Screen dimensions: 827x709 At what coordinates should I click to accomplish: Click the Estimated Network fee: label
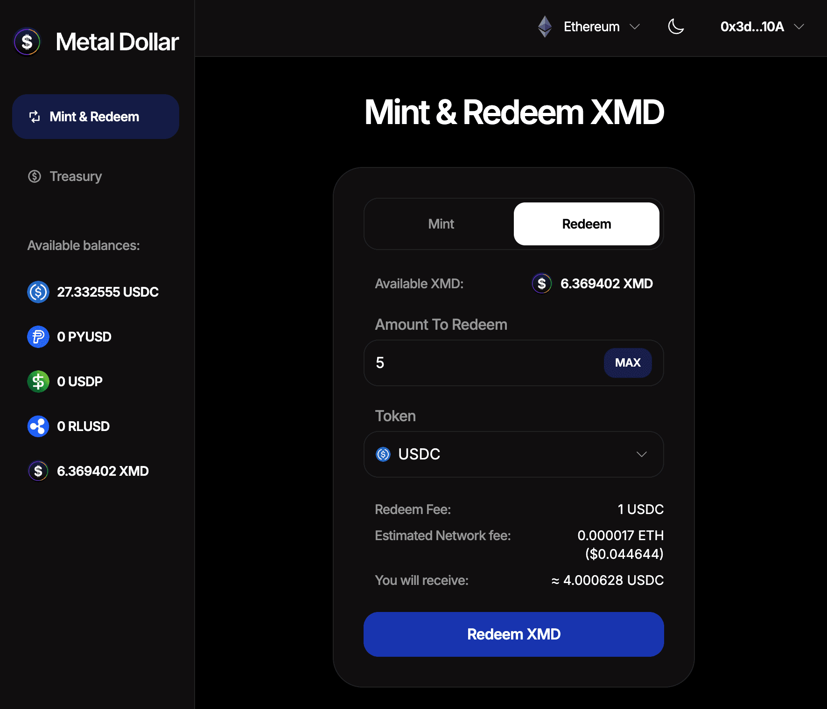click(443, 535)
